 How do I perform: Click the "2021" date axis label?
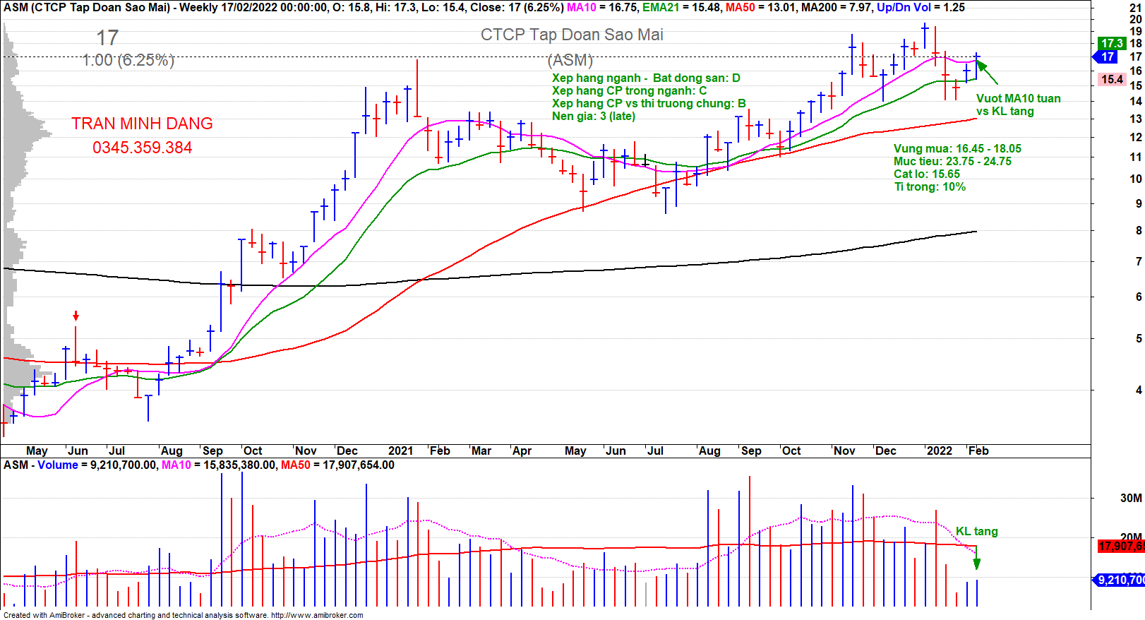[401, 451]
